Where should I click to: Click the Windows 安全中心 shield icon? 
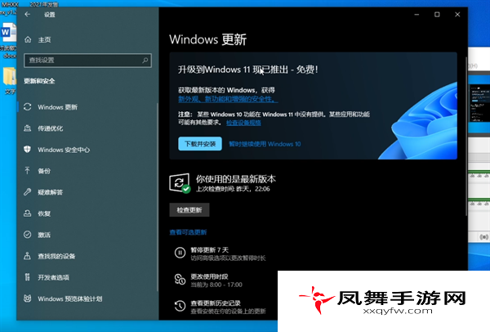click(x=28, y=150)
